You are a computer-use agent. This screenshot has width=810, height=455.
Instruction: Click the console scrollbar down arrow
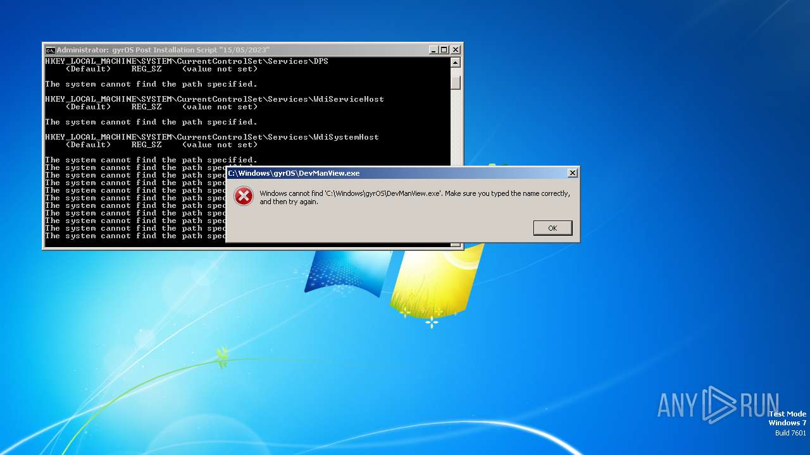click(x=456, y=244)
